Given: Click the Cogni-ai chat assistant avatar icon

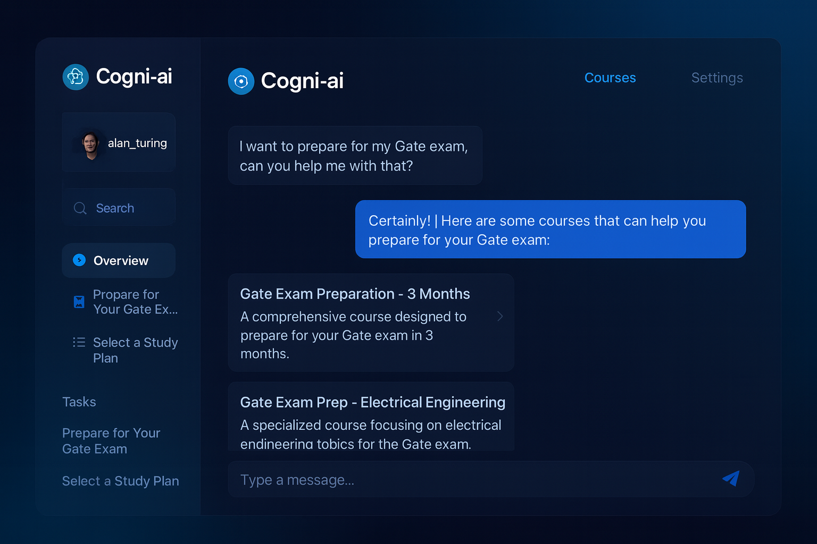Looking at the screenshot, I should point(241,81).
